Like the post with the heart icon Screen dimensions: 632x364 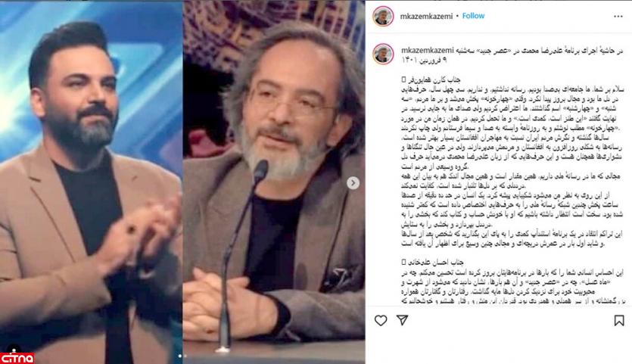[381, 320]
